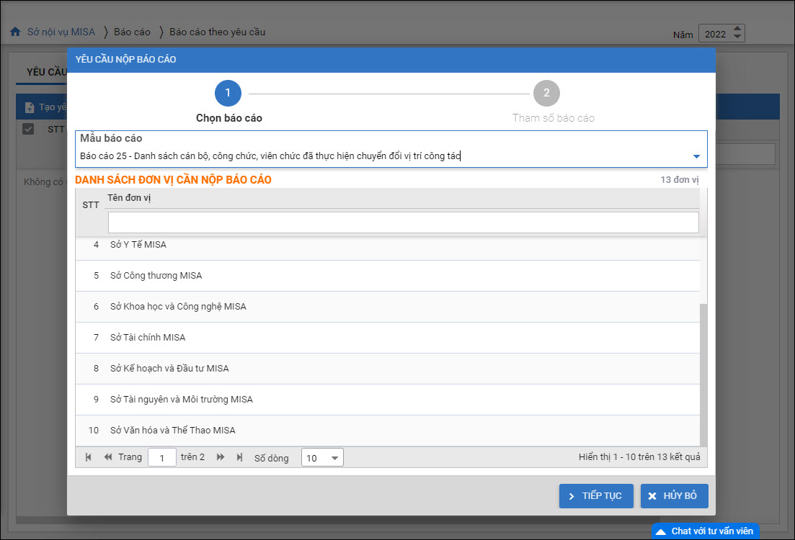Image resolution: width=795 pixels, height=540 pixels.
Task: Open Sở nội vụ MISA breadcrumb
Action: [x=61, y=32]
